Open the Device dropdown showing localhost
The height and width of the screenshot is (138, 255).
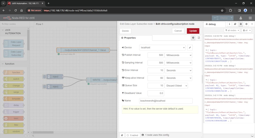point(162,48)
